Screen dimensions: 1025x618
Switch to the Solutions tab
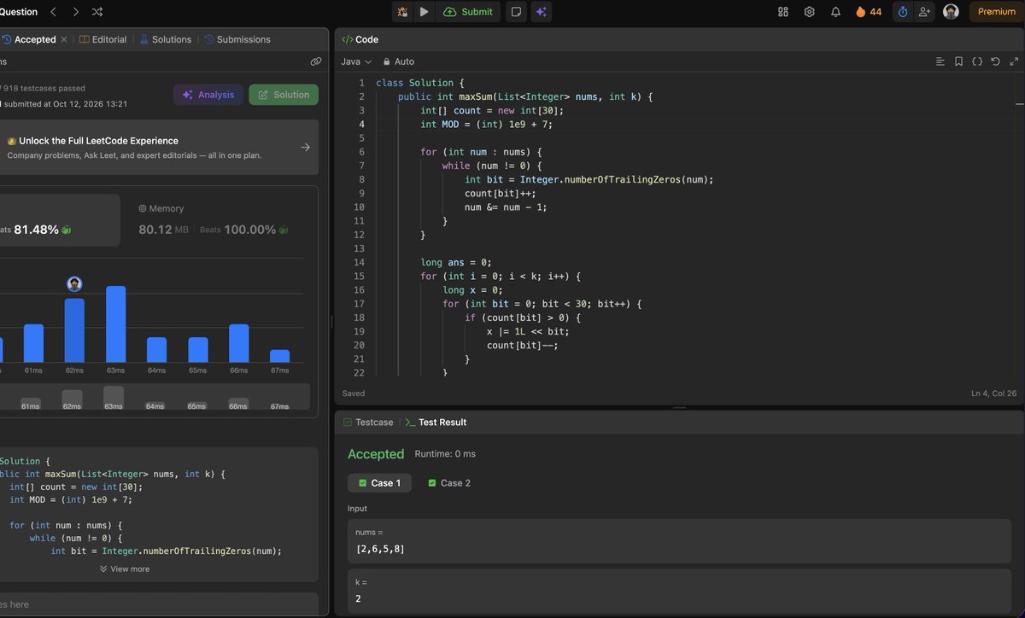165,39
